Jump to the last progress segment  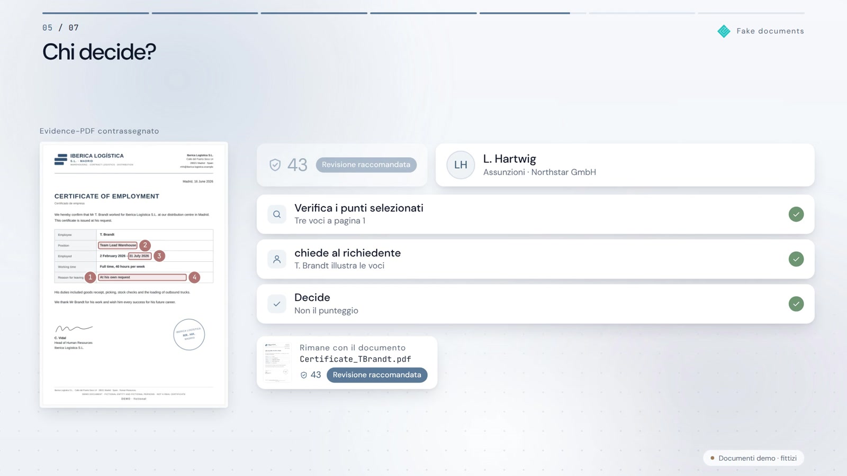(x=751, y=13)
